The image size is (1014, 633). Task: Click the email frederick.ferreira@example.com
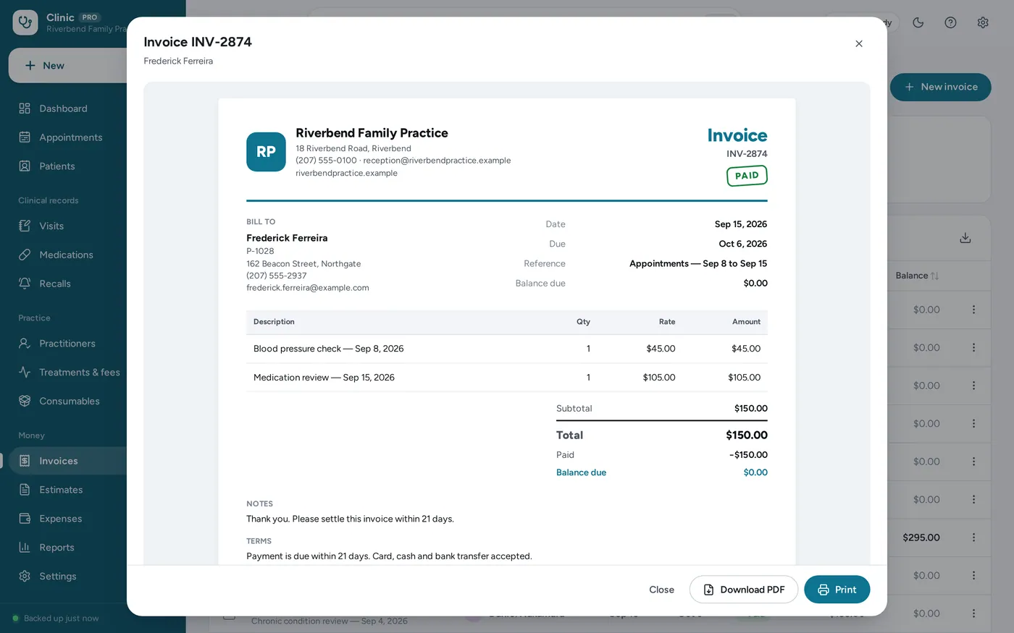[308, 288]
